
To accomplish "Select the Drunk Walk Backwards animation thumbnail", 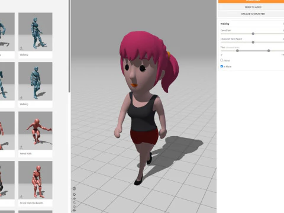I will click(35, 180).
